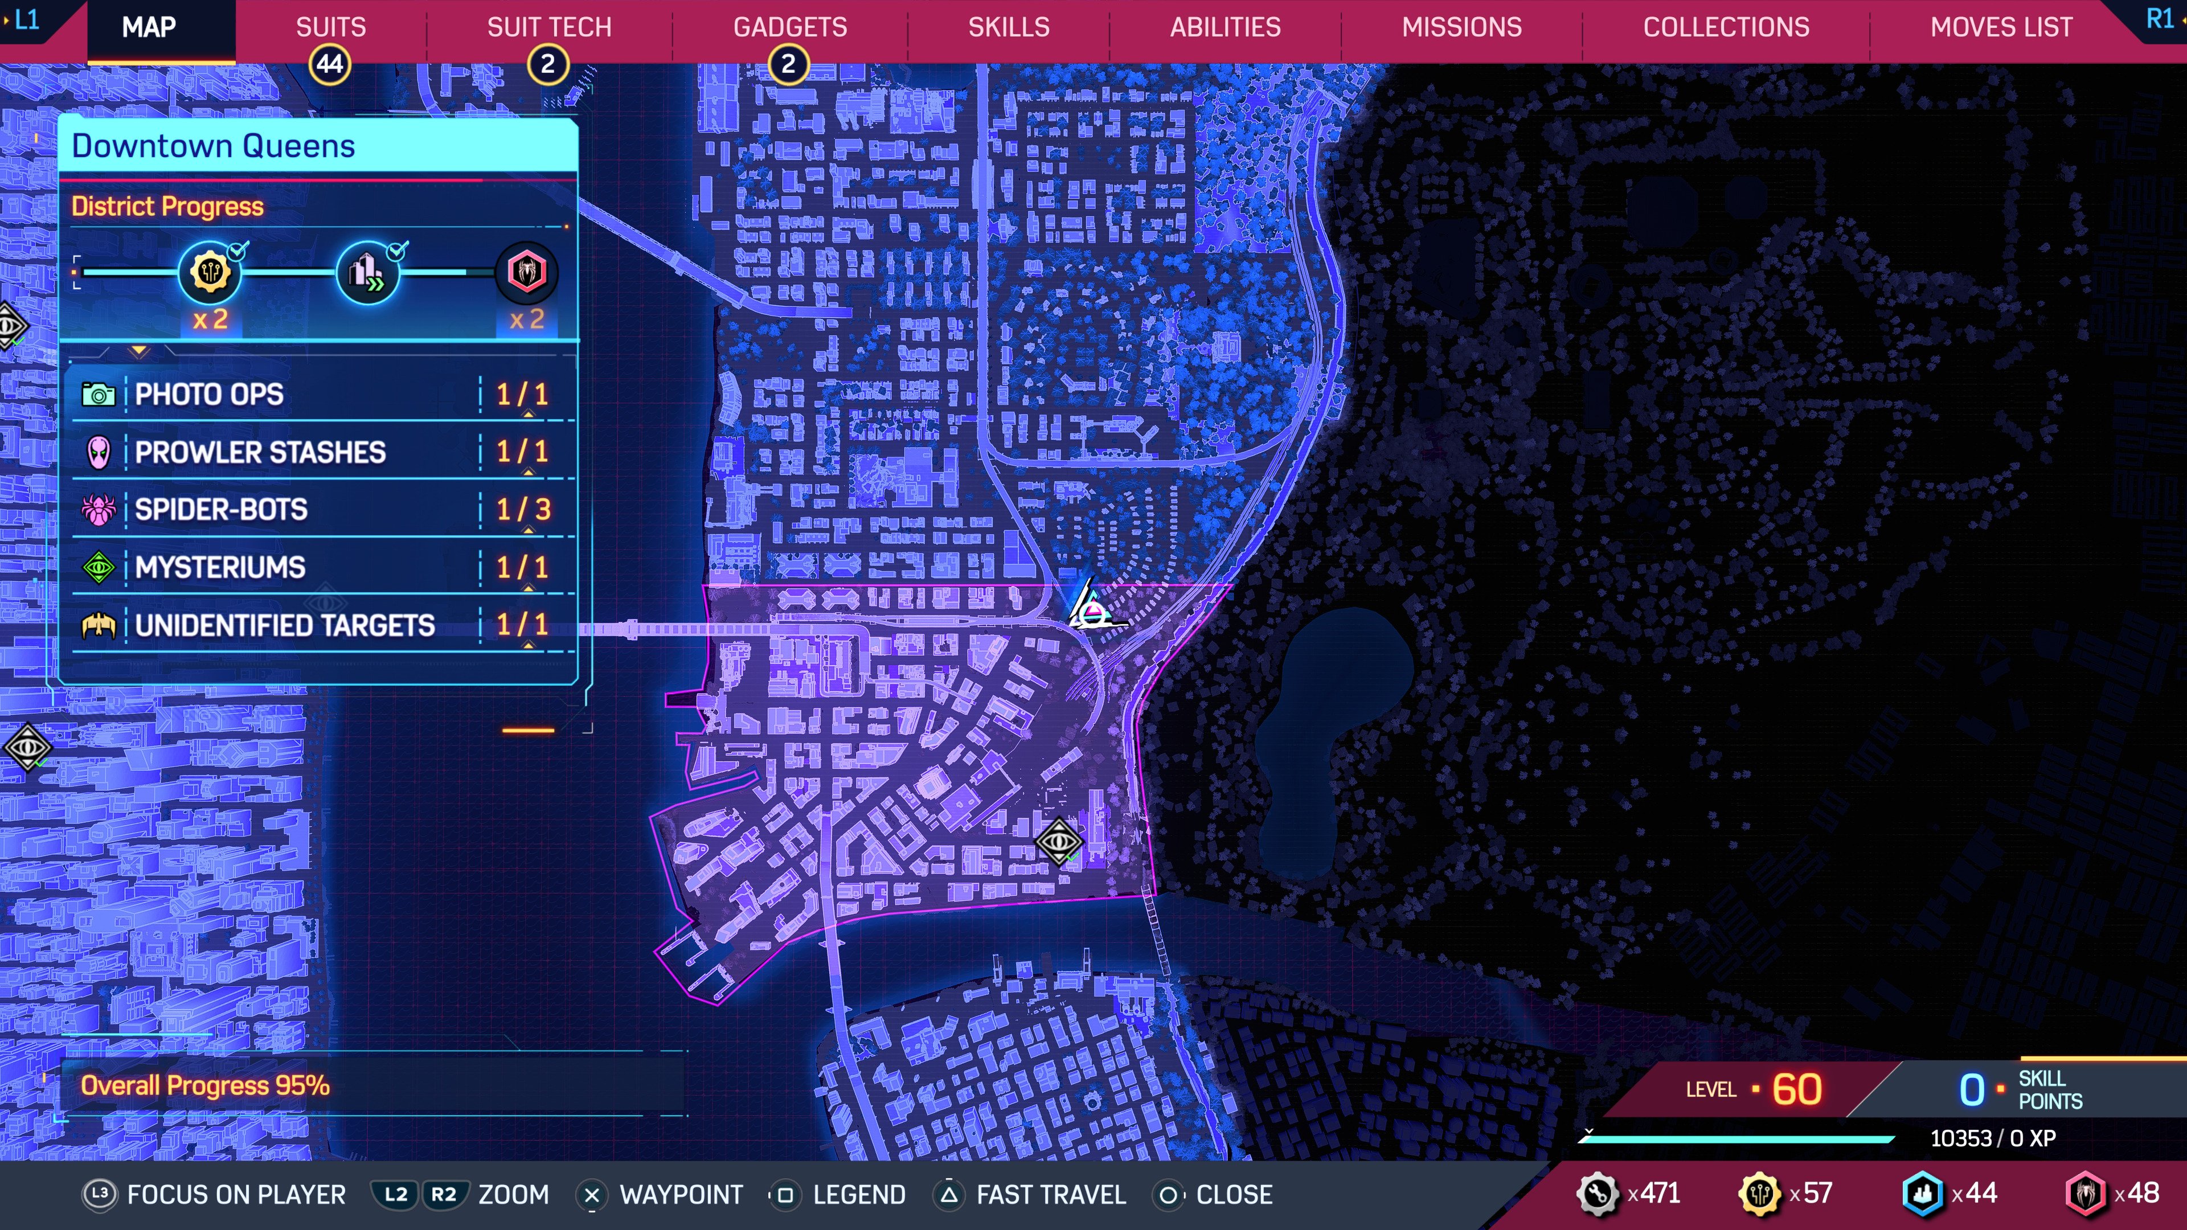
Task: Open the ABILITIES tab
Action: (1225, 27)
